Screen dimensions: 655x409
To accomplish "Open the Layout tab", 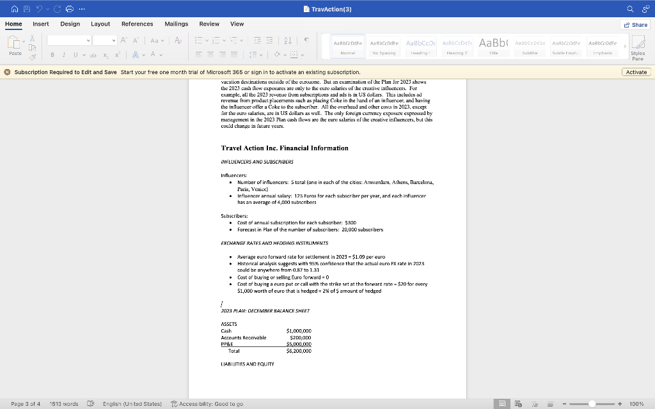I will (100, 24).
